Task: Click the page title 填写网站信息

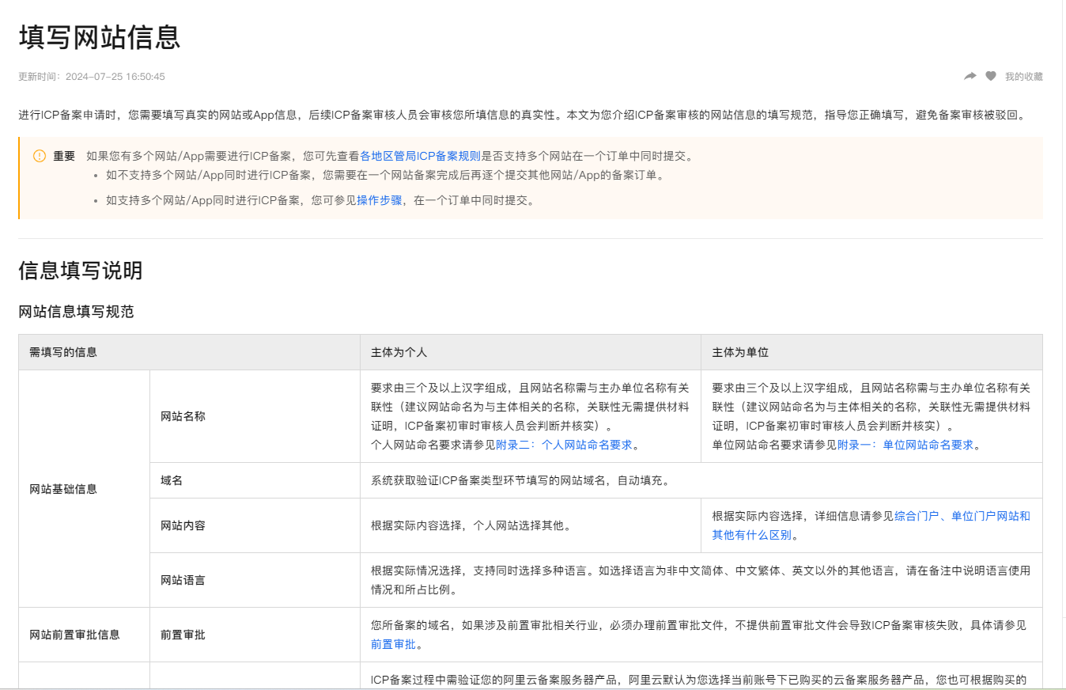Action: [100, 37]
